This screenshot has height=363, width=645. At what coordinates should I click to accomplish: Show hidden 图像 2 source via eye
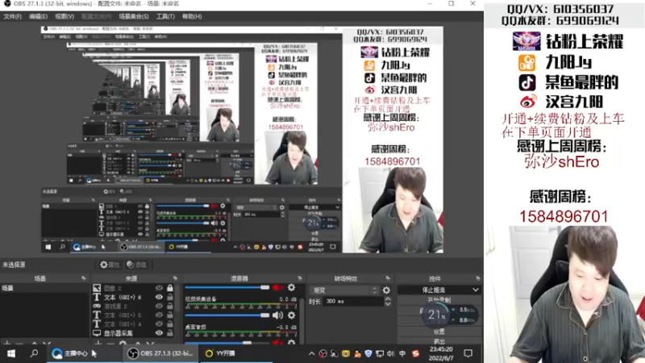click(159, 288)
